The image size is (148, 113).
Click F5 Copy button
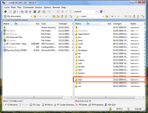(35, 105)
